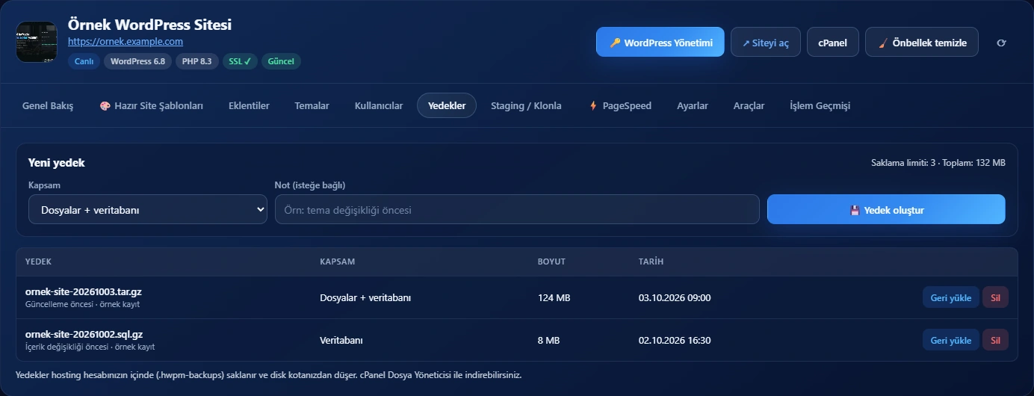
Task: Select the ornek-site-20261002.sql.gz filename
Action: pos(84,334)
